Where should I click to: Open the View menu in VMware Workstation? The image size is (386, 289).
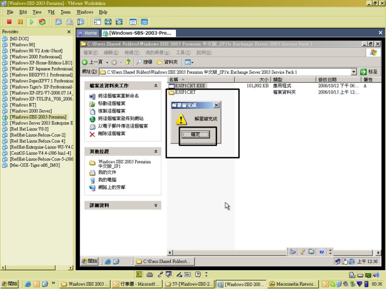[37, 12]
